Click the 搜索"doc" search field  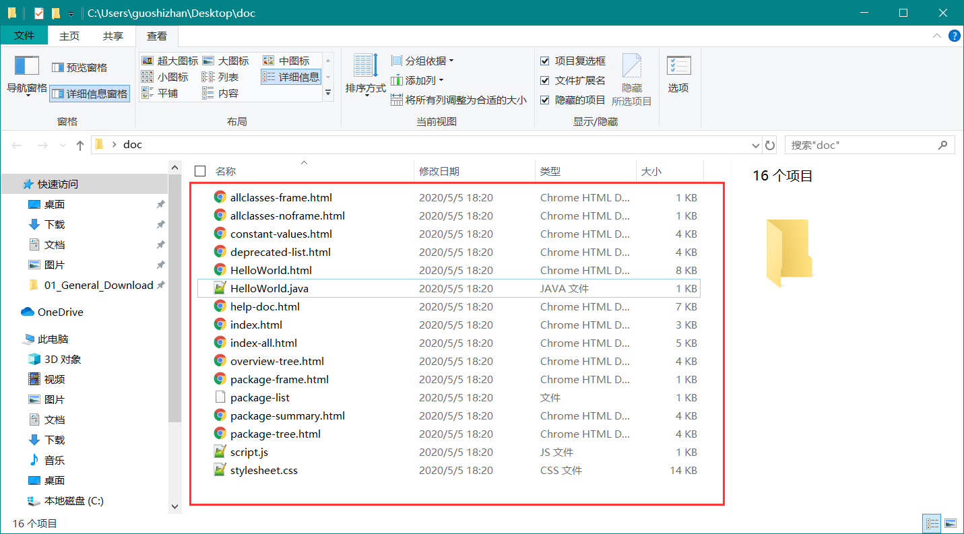click(862, 145)
